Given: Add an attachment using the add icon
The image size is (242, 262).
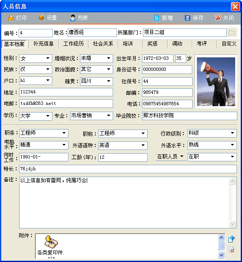Looking at the screenshot, I should [231, 239].
